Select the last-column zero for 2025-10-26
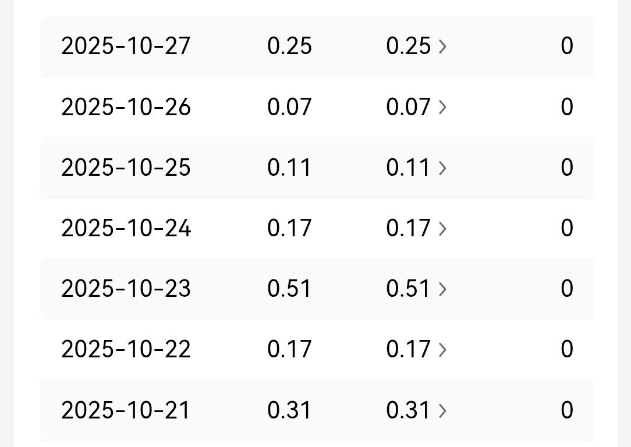The height and width of the screenshot is (447, 631). 567,107
